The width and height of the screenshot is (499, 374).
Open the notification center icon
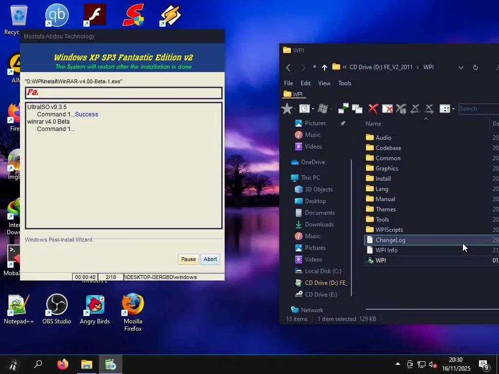click(x=484, y=365)
